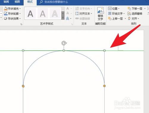Image resolution: width=149 pixels, height=113 pixels.
Task: Open the 选择窗格 pane
Action: [x=135, y=14]
